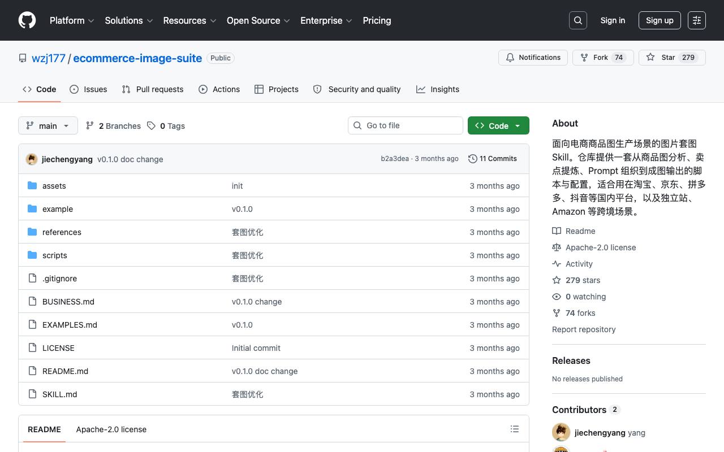Expand the Enterprise menu

point(326,20)
